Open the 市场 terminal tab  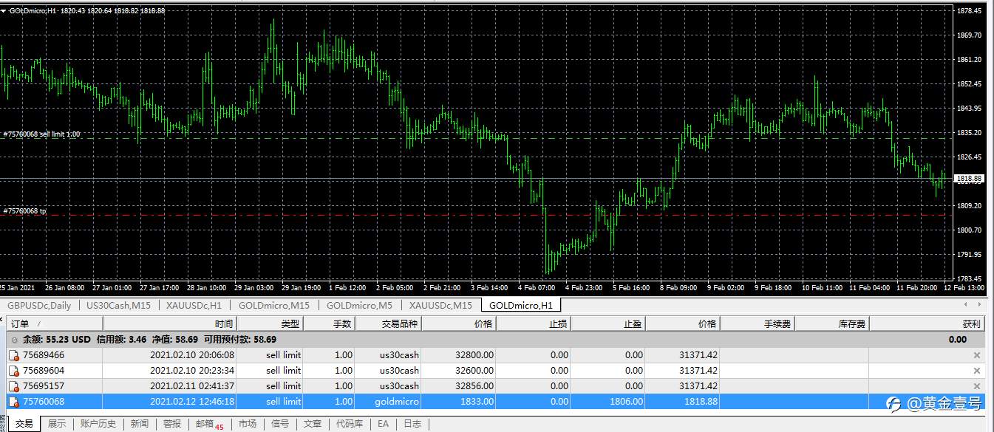click(248, 424)
